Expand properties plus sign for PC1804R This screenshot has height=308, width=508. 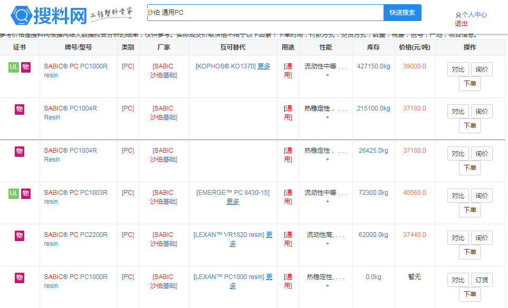click(x=327, y=160)
